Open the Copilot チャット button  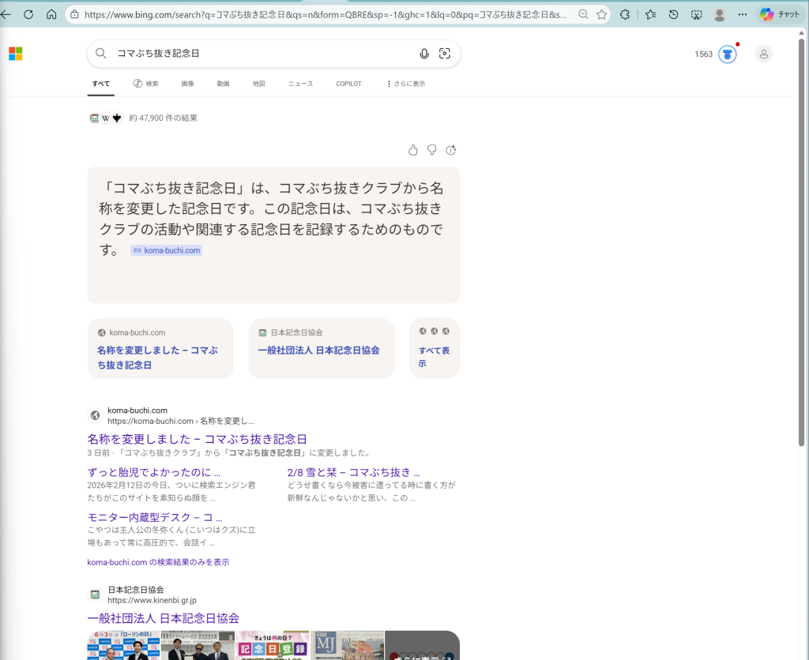pos(779,14)
